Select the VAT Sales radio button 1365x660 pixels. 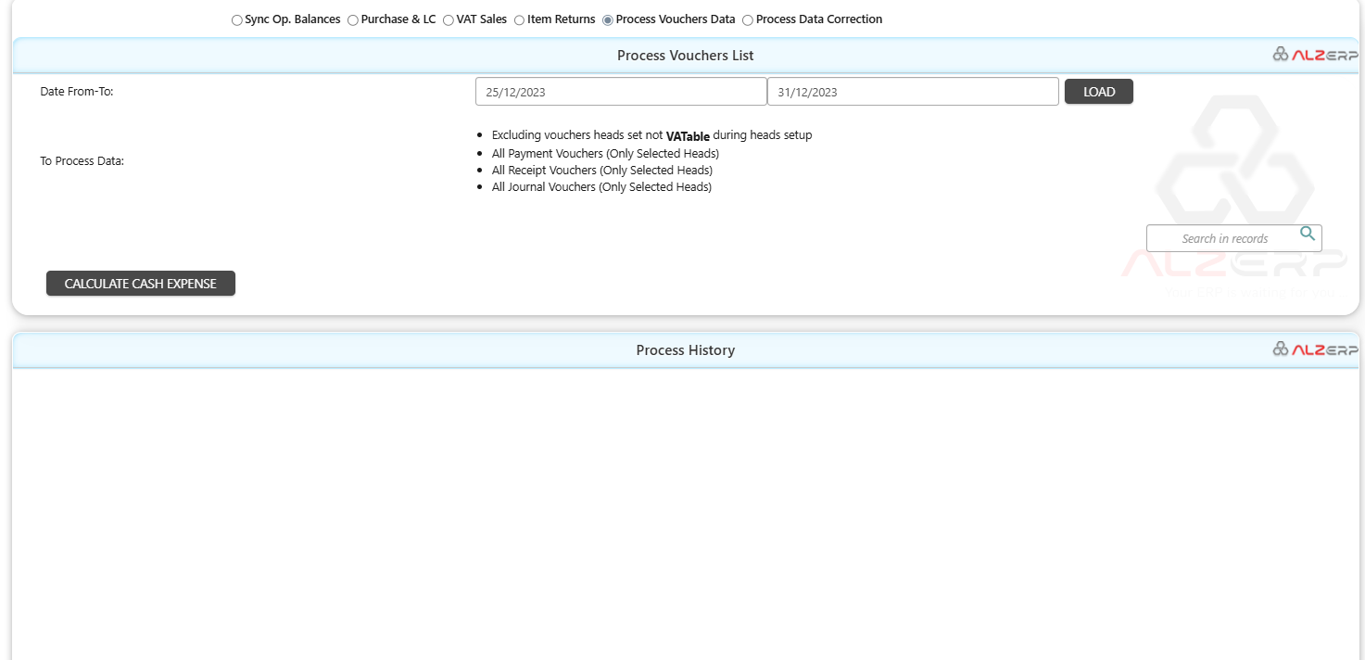[449, 19]
